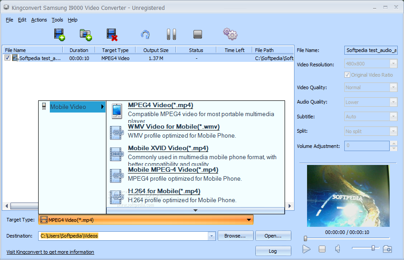Click the XVID film strip icon
The image size is (404, 260).
[117, 154]
